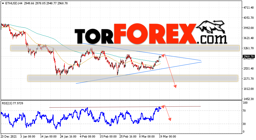This screenshot has width=256, height=140.
Task: Select the RSI 30 level label
Action: pos(244,124)
